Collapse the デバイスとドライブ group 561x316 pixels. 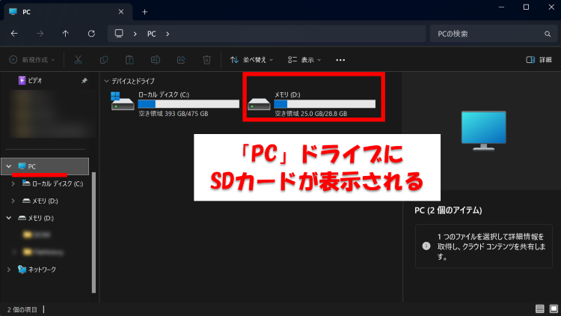tap(106, 82)
